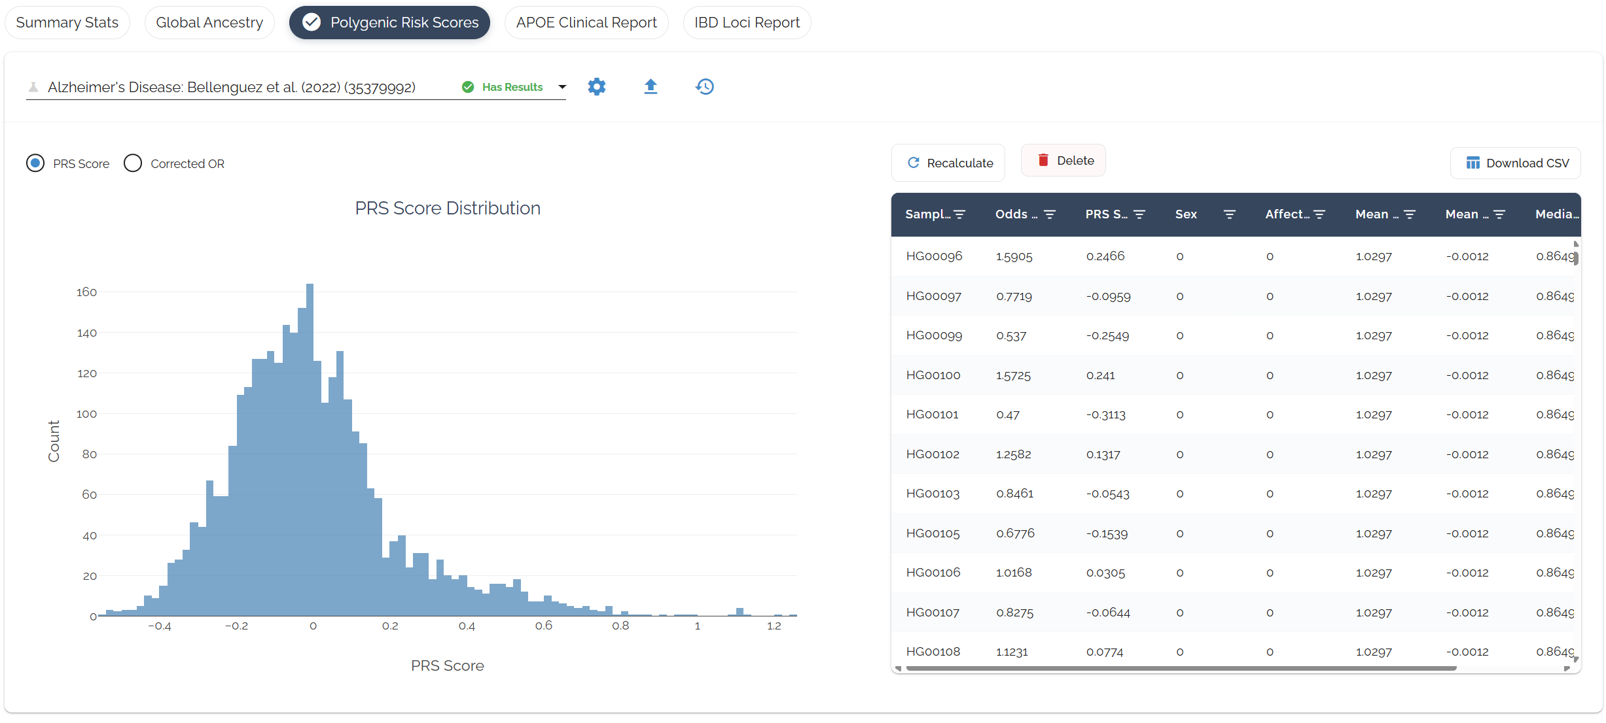This screenshot has height=723, width=1606.
Task: Open filter icon on Sex column
Action: click(x=1230, y=214)
